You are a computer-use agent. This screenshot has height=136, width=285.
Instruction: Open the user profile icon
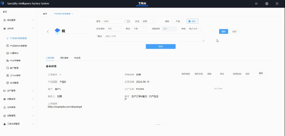pos(277,3)
